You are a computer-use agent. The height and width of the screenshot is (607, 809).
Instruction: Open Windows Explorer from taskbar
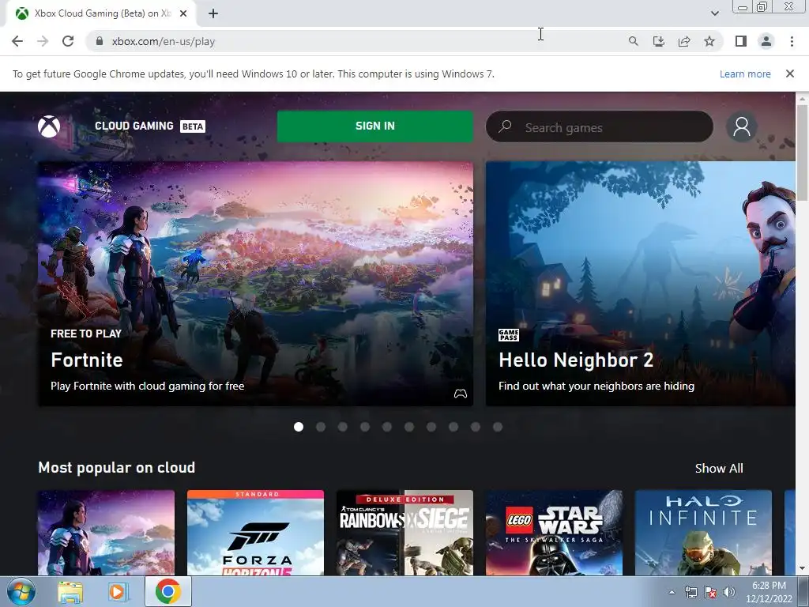tap(70, 591)
